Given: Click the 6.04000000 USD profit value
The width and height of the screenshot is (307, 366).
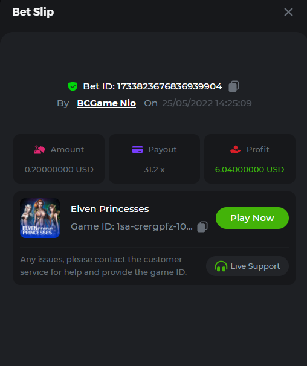Looking at the screenshot, I should (x=250, y=170).
